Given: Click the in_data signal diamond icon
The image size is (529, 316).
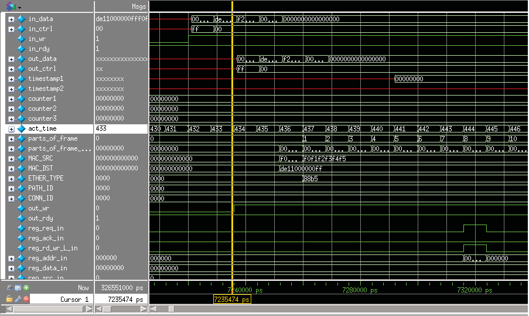Looking at the screenshot, I should tap(21, 19).
